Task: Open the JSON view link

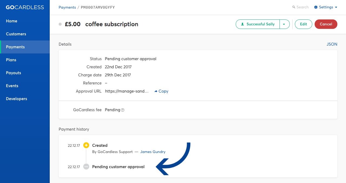Action: (x=332, y=44)
